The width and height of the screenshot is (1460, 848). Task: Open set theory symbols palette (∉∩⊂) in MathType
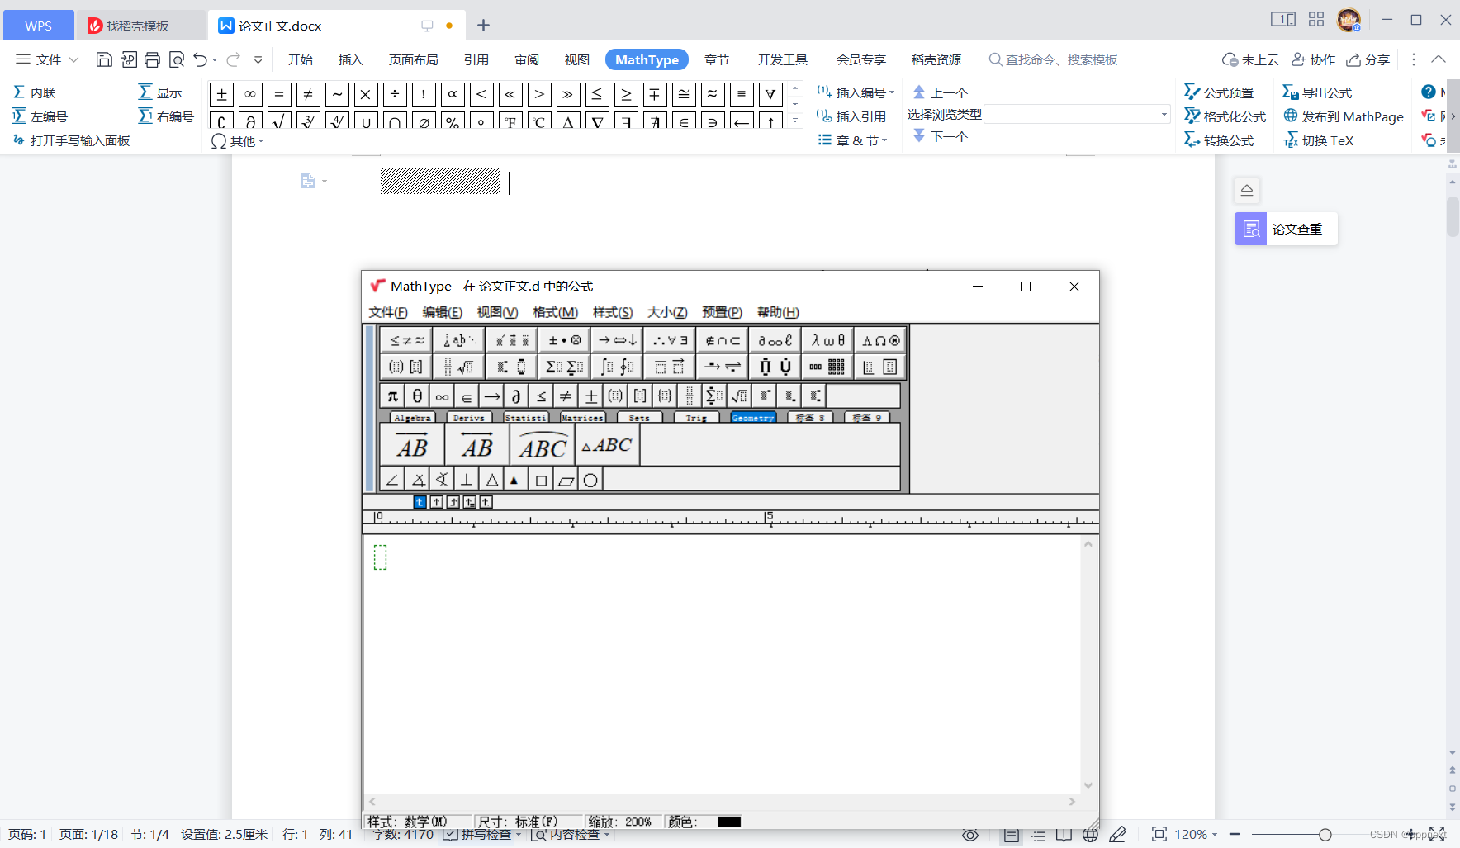point(723,340)
